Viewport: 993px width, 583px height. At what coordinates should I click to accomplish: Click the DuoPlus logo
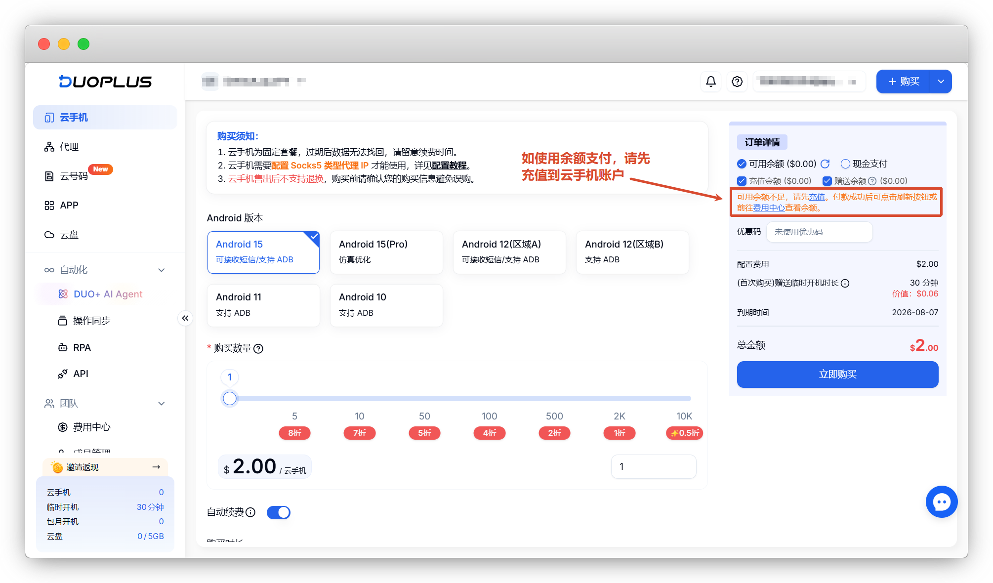[105, 82]
